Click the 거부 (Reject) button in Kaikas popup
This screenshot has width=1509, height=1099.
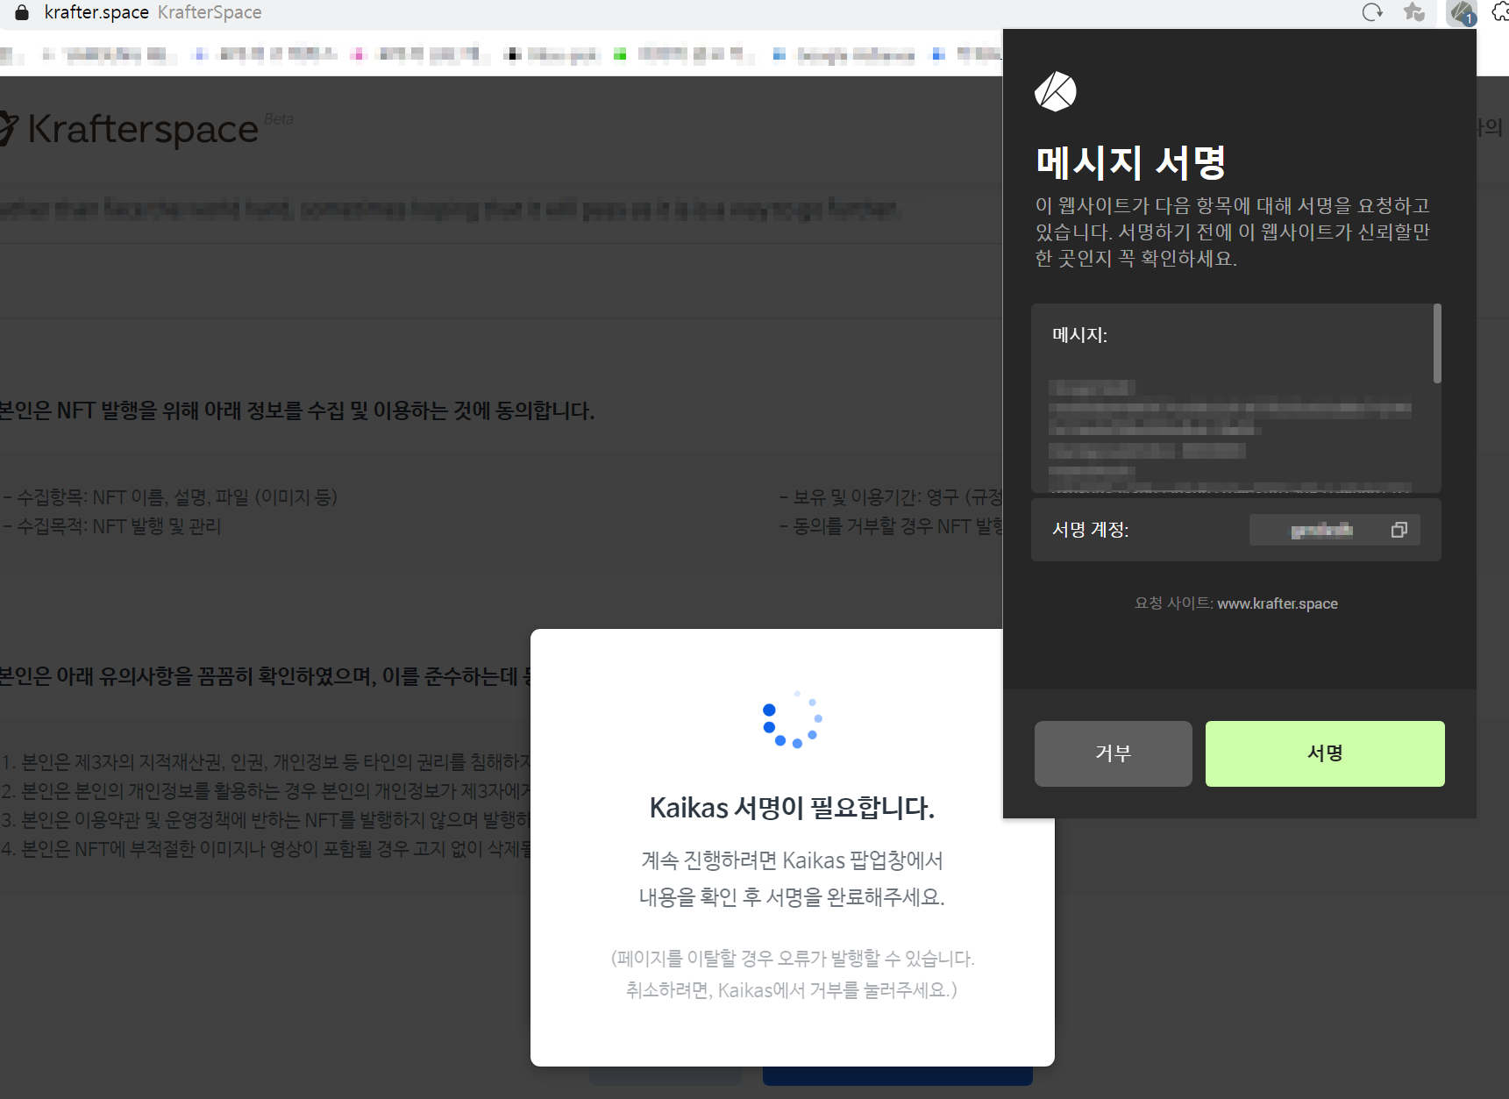[x=1113, y=753]
